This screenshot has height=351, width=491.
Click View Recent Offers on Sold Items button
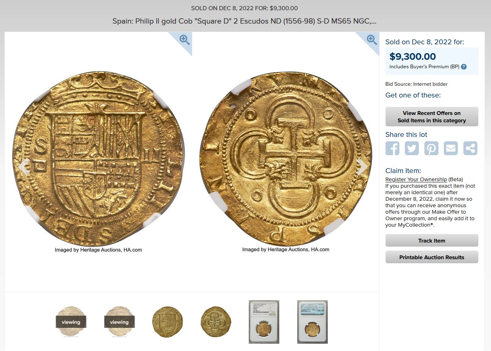click(432, 117)
